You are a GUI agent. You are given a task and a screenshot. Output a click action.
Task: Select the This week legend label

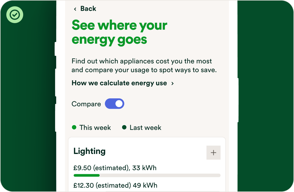point(95,128)
